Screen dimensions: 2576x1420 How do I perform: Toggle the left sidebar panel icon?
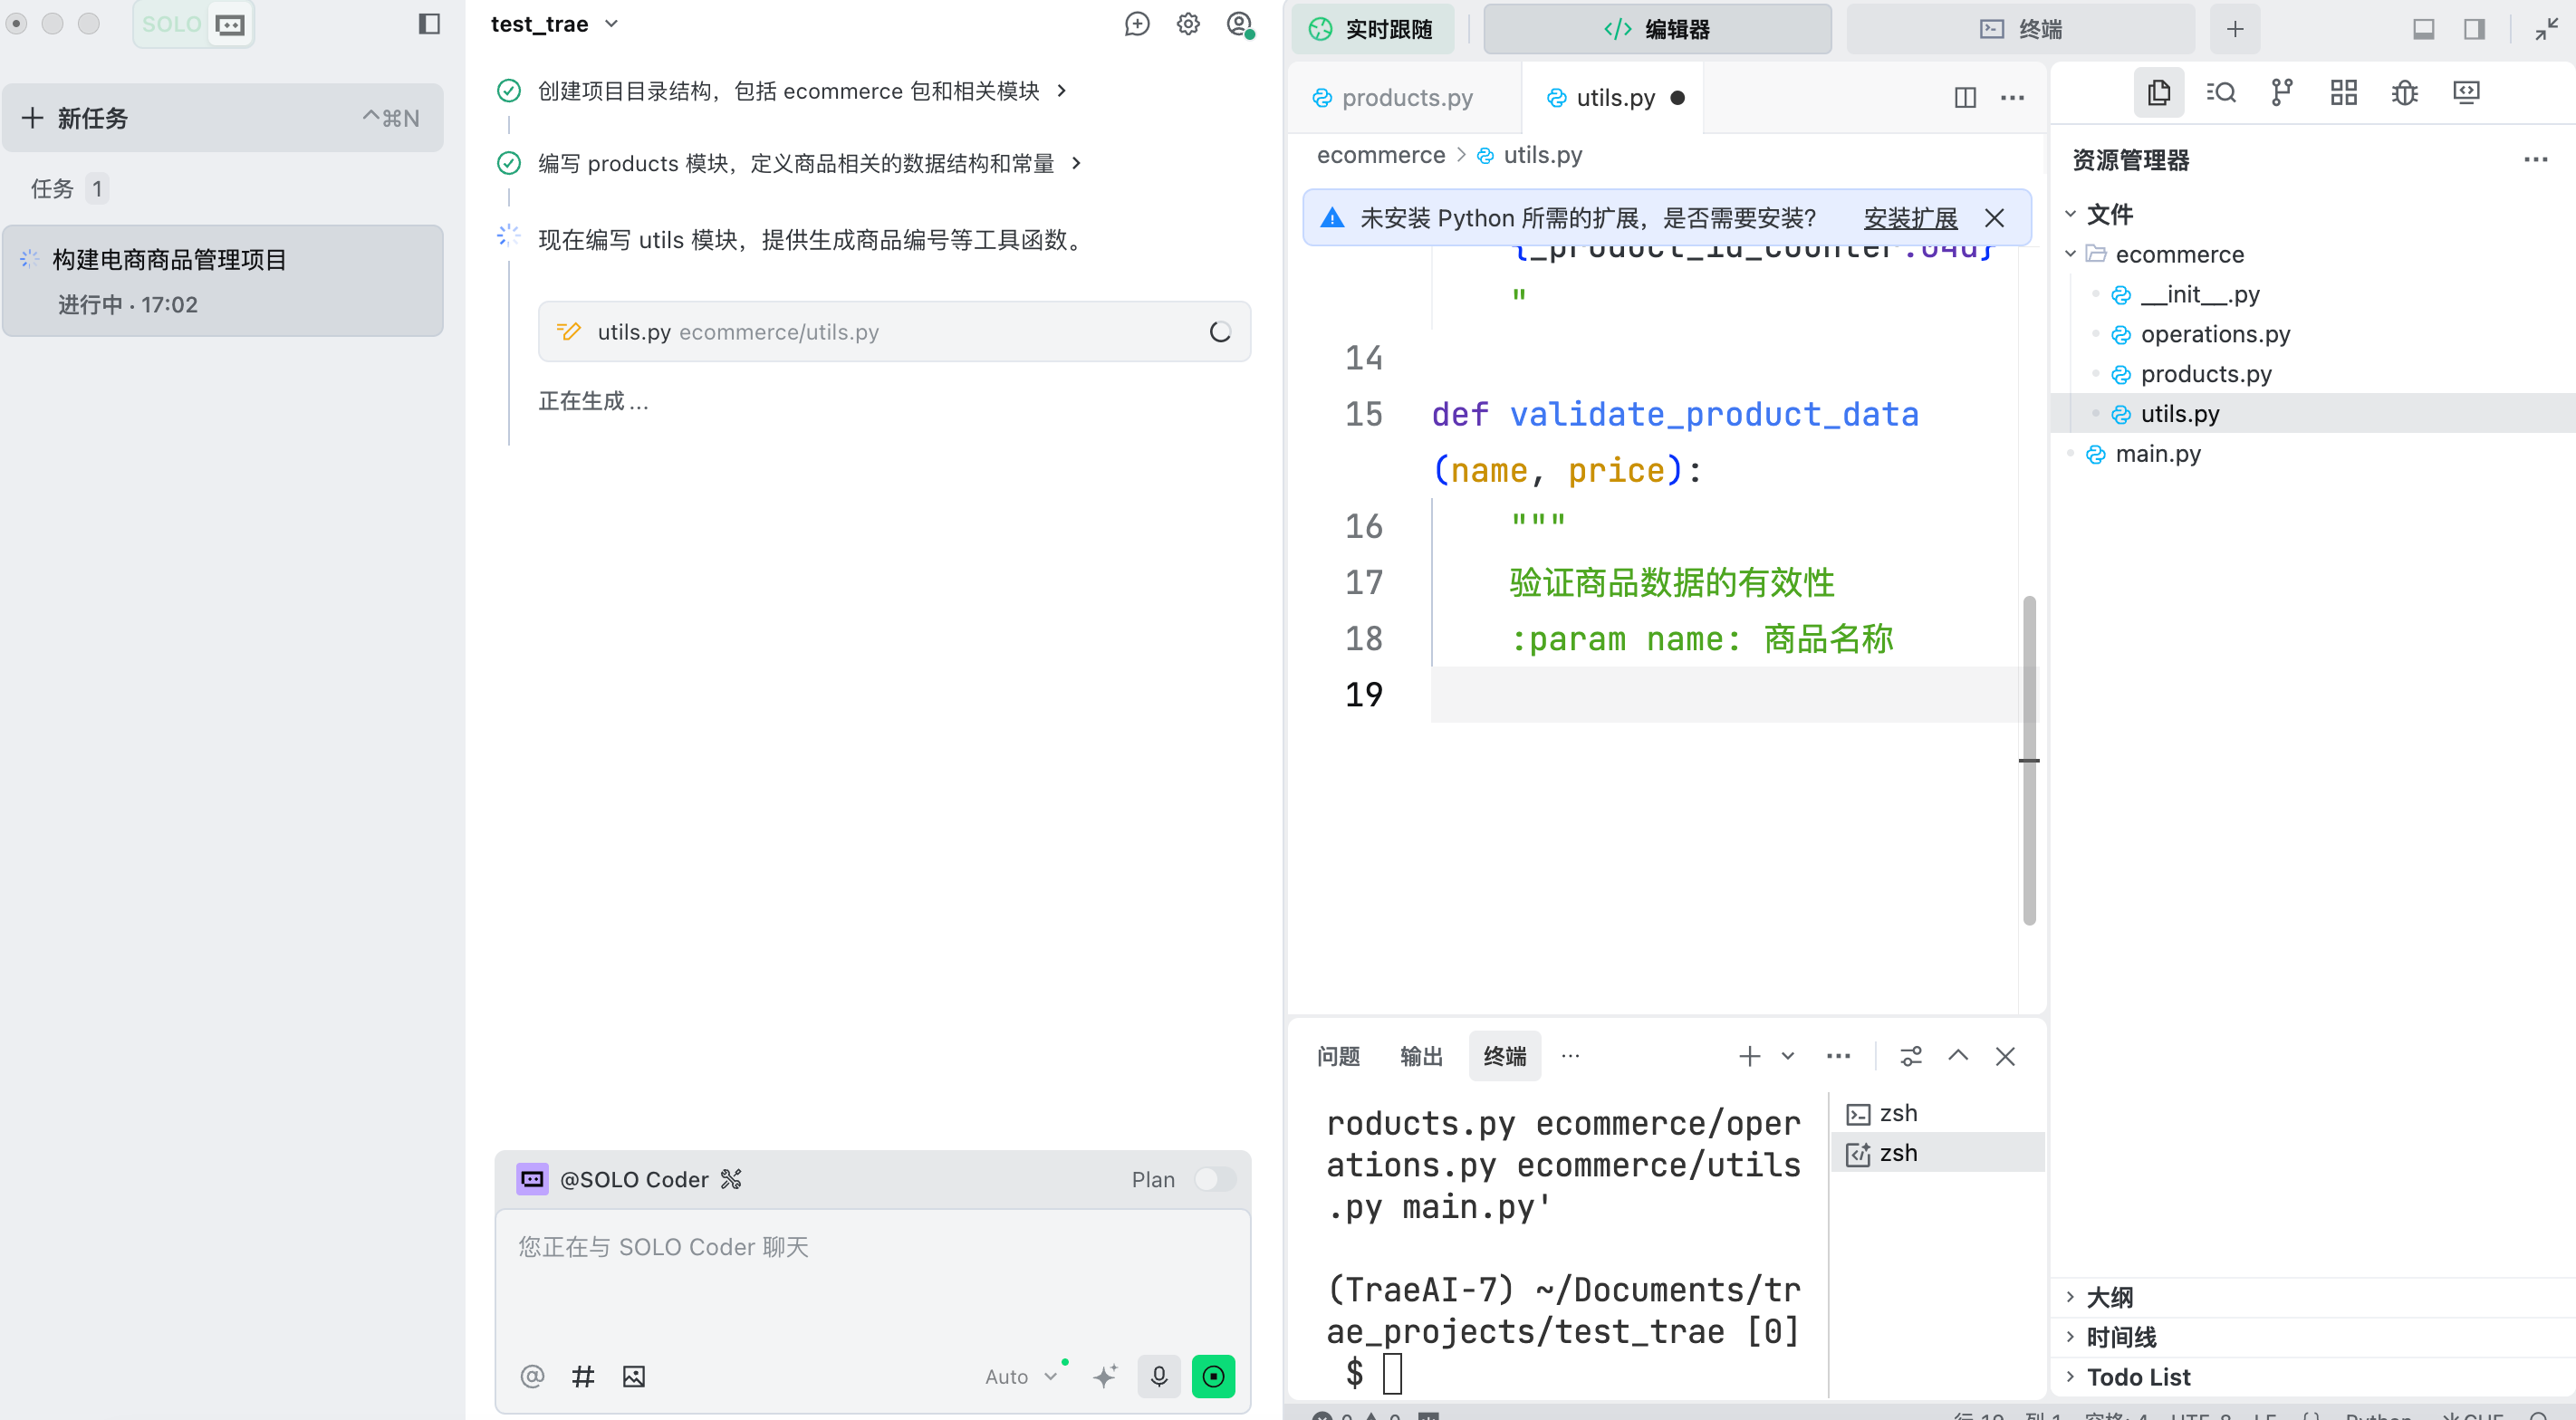pyautogui.click(x=429, y=24)
